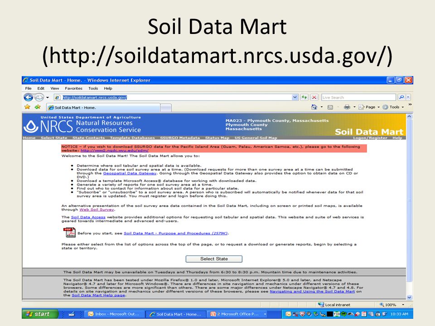The image size is (435, 326).
Task: Click the page scrollbar down arrow
Action: [409, 297]
